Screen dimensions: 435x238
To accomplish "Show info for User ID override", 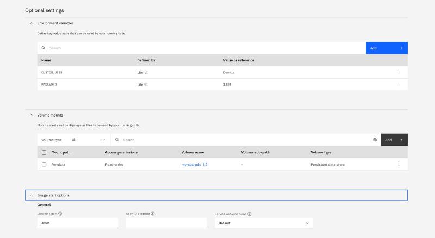I will (x=153, y=214).
